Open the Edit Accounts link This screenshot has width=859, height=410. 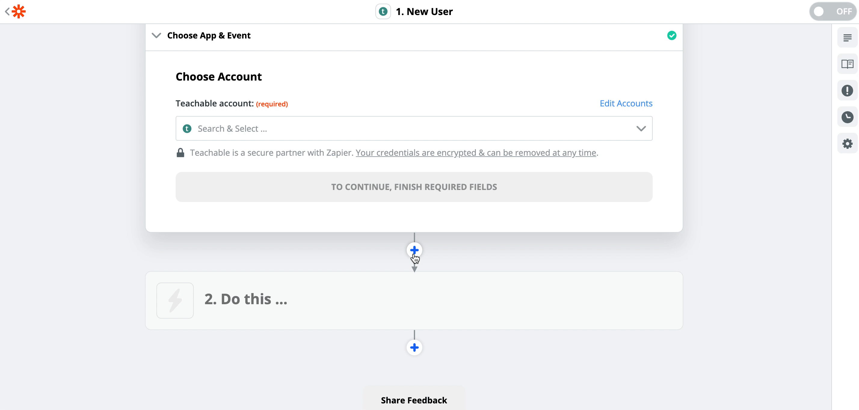point(626,103)
